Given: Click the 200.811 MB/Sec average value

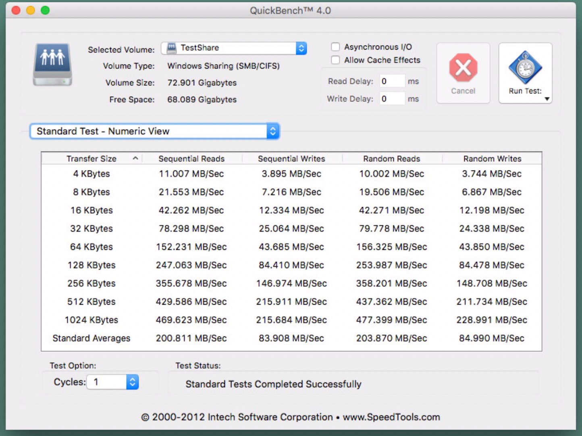Looking at the screenshot, I should tap(191, 338).
